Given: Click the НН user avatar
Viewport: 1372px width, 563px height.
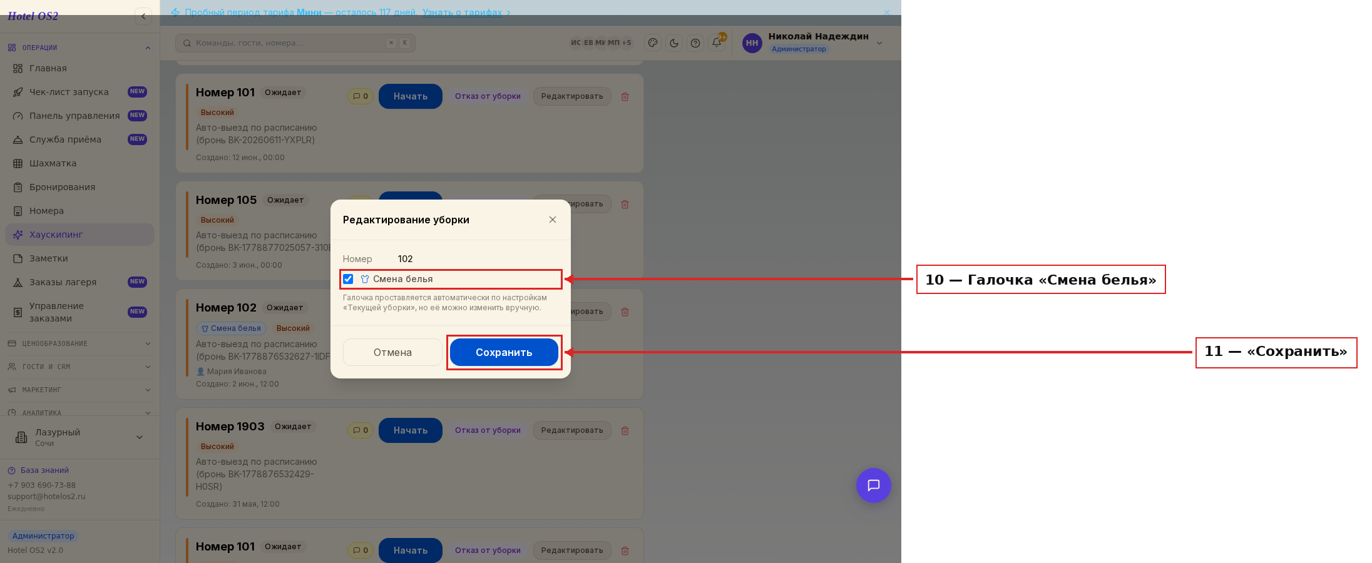Looking at the screenshot, I should pyautogui.click(x=752, y=43).
